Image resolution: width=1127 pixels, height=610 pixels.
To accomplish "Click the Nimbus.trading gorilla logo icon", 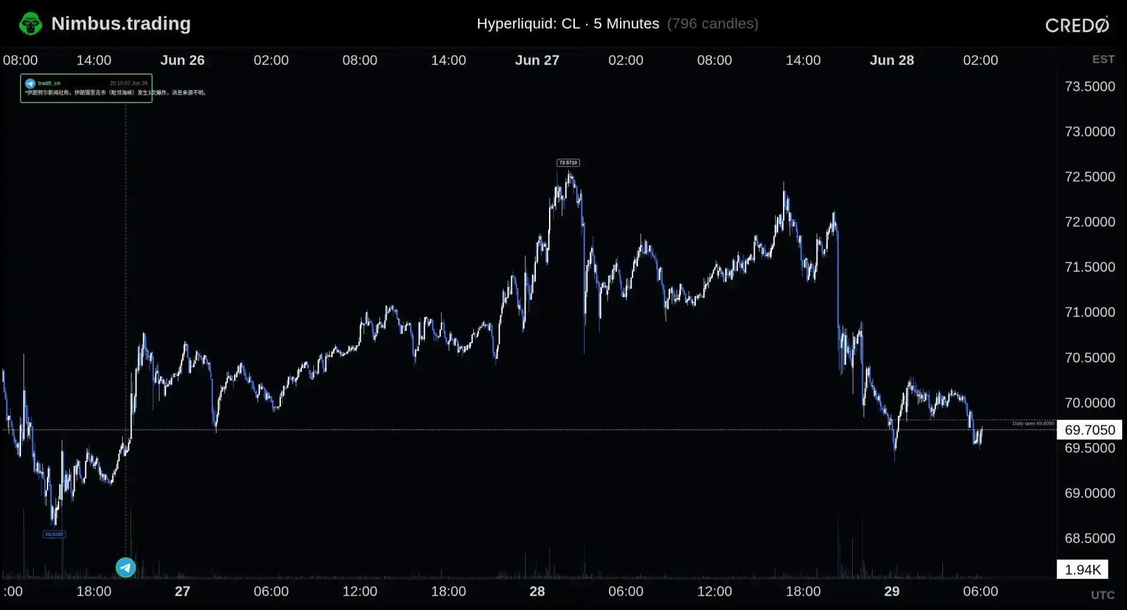I will coord(30,24).
